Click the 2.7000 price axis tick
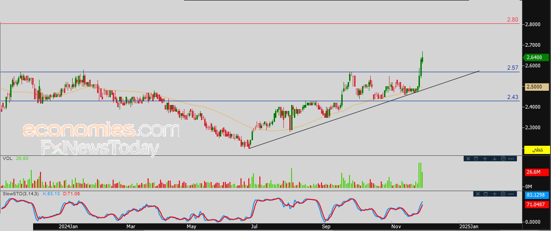 [x=533, y=45]
